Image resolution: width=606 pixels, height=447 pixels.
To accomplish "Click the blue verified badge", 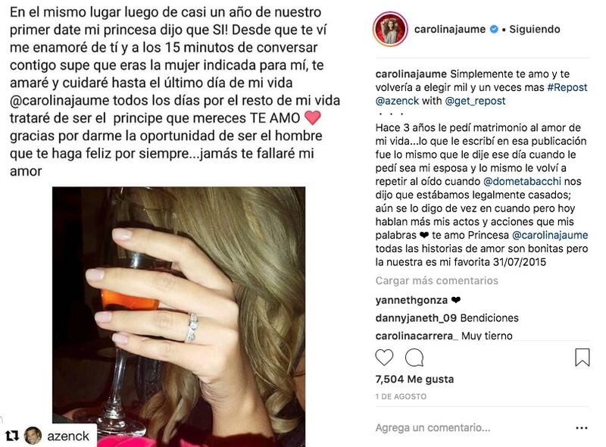I will point(494,29).
